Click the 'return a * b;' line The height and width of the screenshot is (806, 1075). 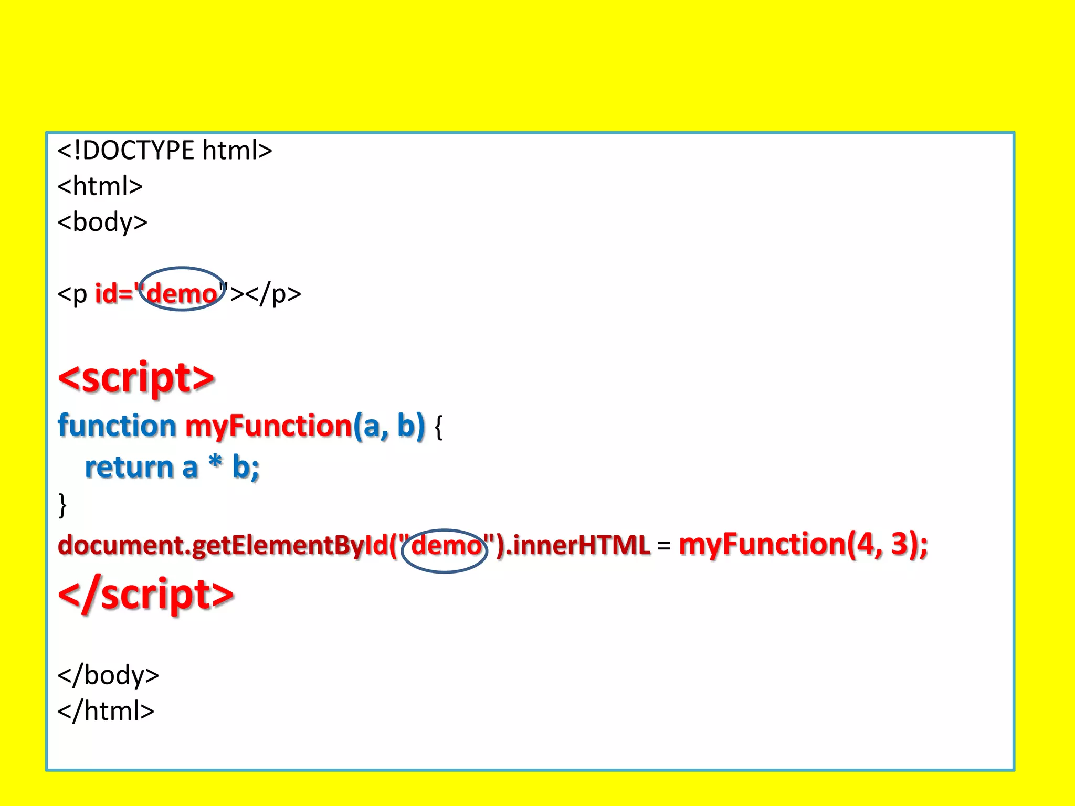pos(172,467)
